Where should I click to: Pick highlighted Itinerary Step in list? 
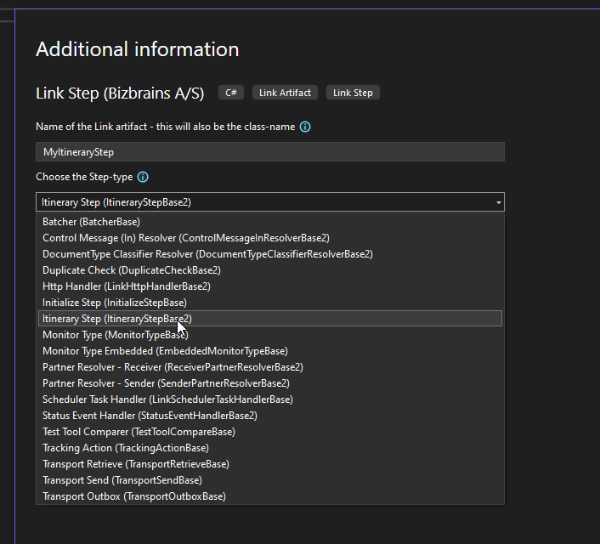pos(117,319)
